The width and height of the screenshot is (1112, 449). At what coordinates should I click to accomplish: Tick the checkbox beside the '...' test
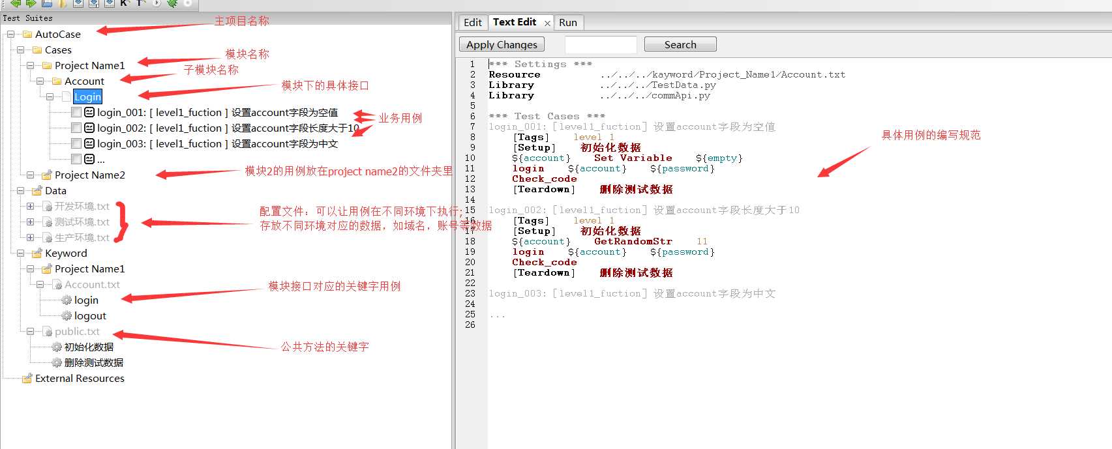coord(76,159)
